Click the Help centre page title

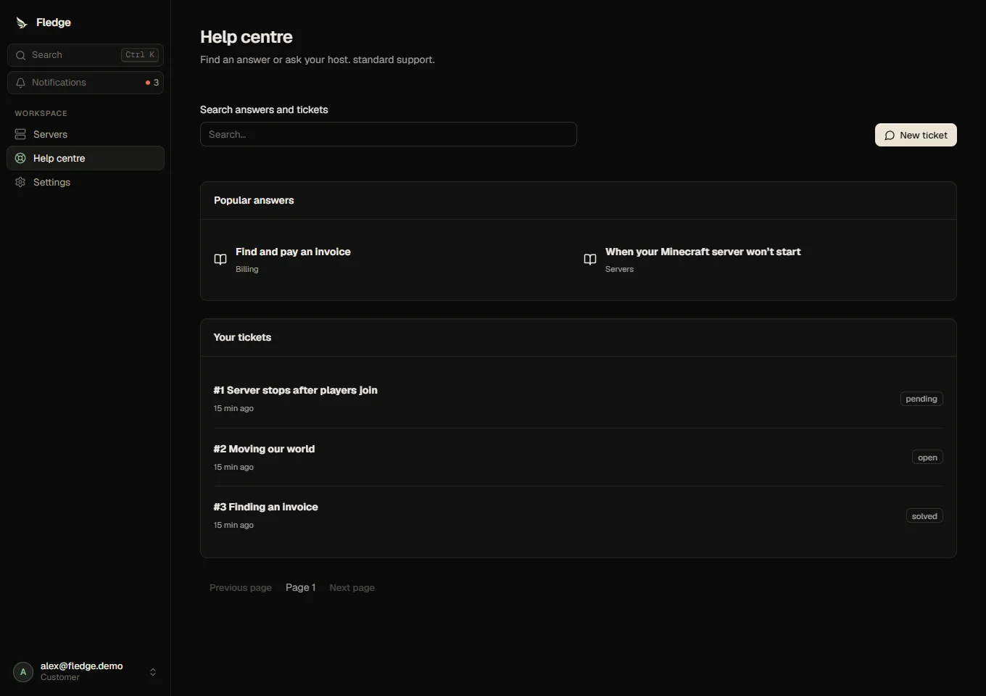click(246, 37)
